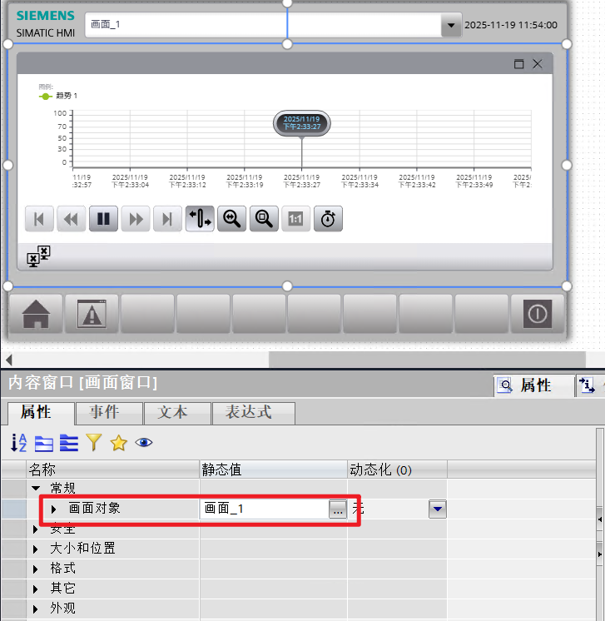Switch to the 事件 tab

[109, 412]
